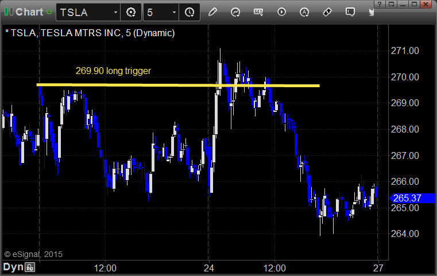
Task: Click the Dyn label at bottom left
Action: [x=13, y=267]
